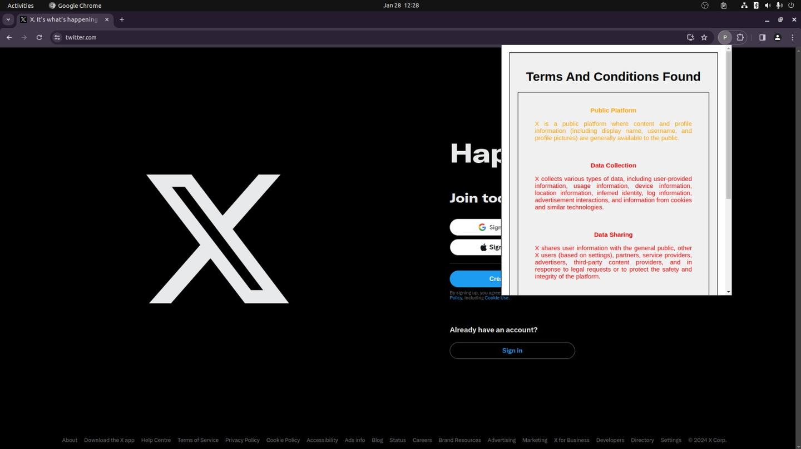The height and width of the screenshot is (449, 801).
Task: Click the Sign in button
Action: tap(512, 351)
